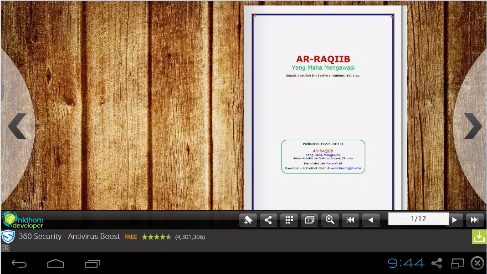487x274 pixels.
Task: Share the ebook via toolbar share icon
Action: [x=268, y=220]
